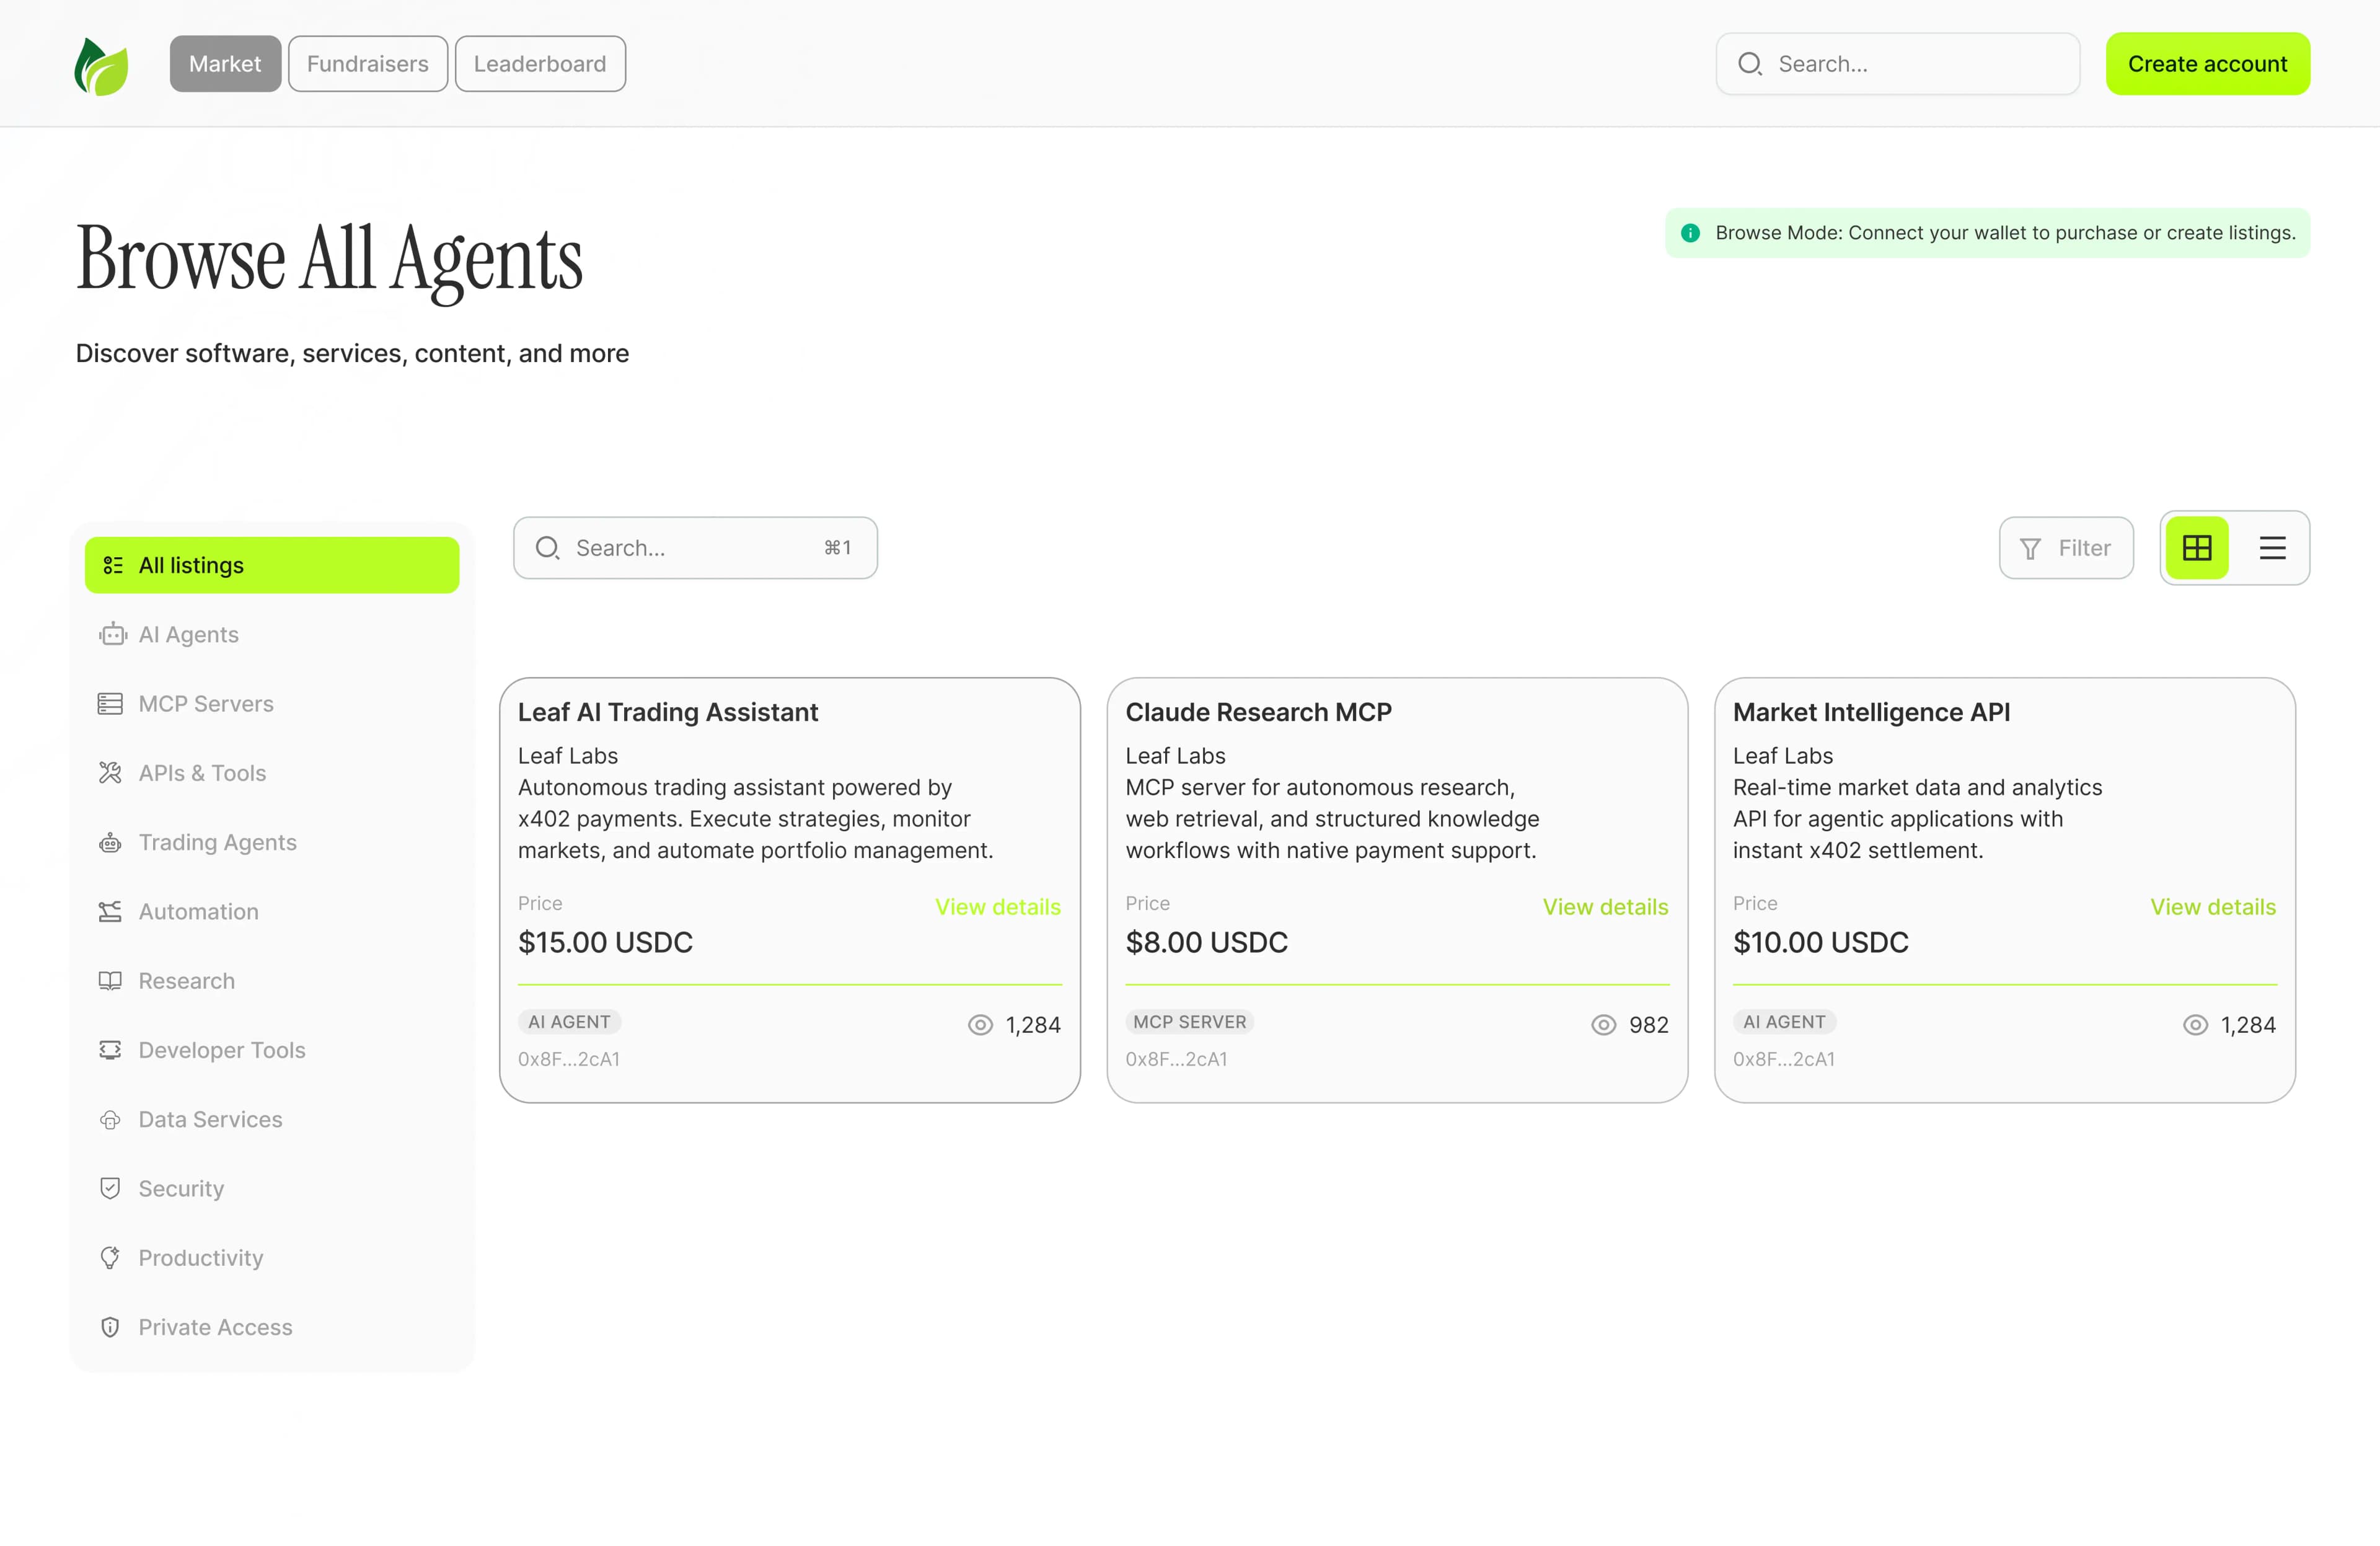Click the 982 view count
This screenshot has width=2380, height=1546.
click(x=1648, y=1025)
